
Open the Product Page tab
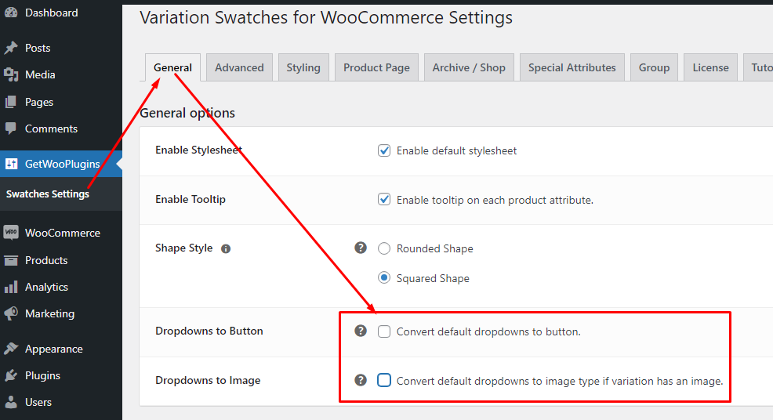point(376,67)
